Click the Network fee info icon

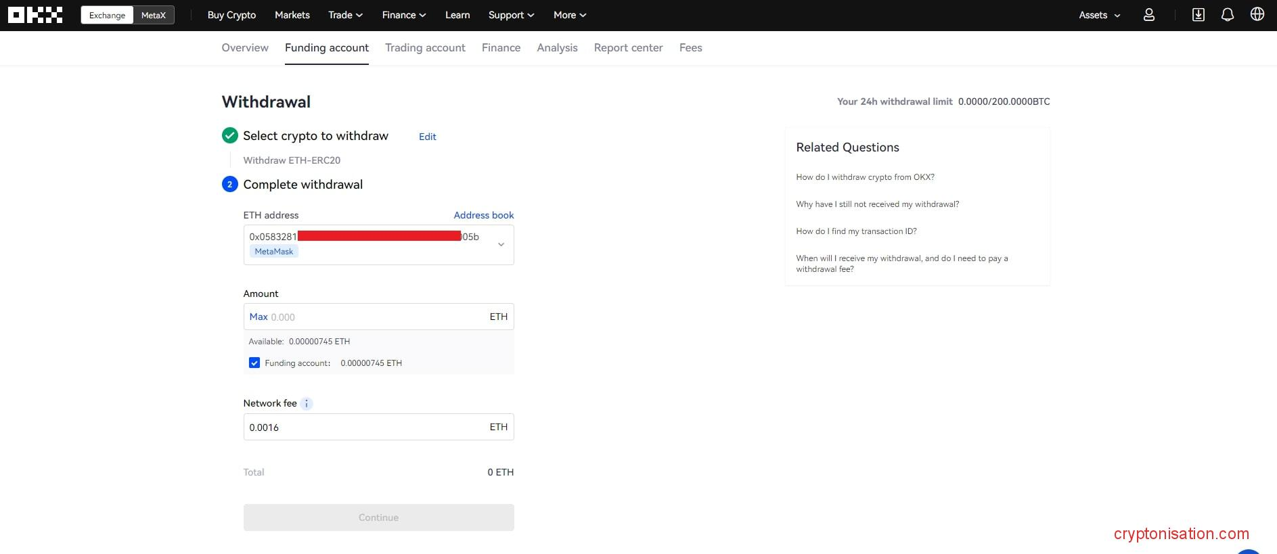pos(307,404)
